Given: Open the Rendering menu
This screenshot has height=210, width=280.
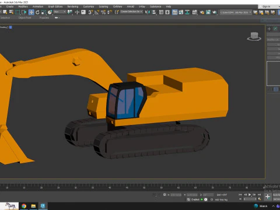Looking at the screenshot, I should pyautogui.click(x=73, y=6).
